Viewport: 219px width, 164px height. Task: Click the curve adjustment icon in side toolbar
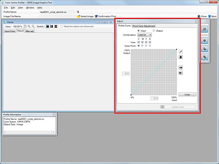coord(205,29)
